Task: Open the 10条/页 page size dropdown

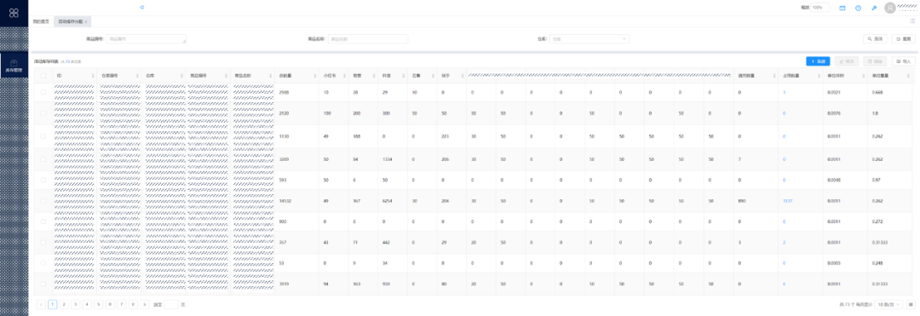Action: point(889,304)
